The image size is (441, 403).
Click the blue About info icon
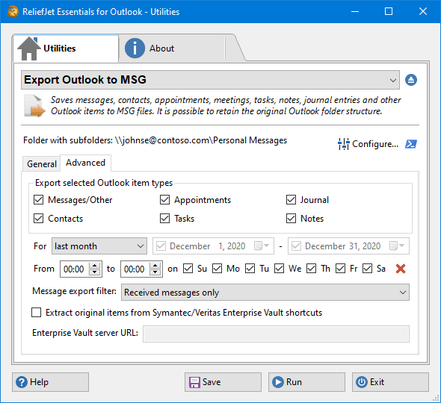(x=135, y=49)
